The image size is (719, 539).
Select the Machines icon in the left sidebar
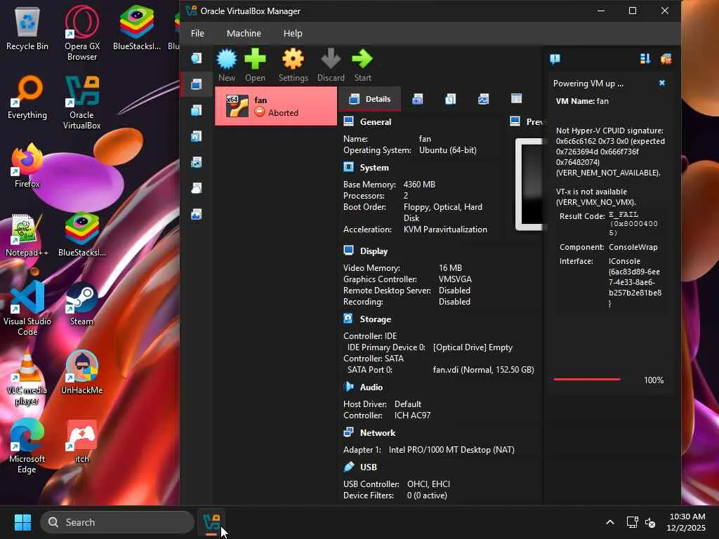coord(197,84)
